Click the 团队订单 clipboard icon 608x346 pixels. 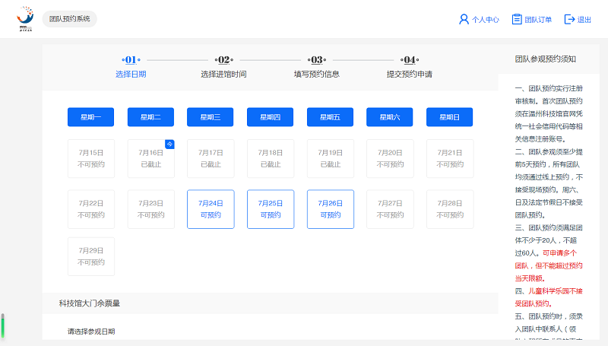[517, 20]
